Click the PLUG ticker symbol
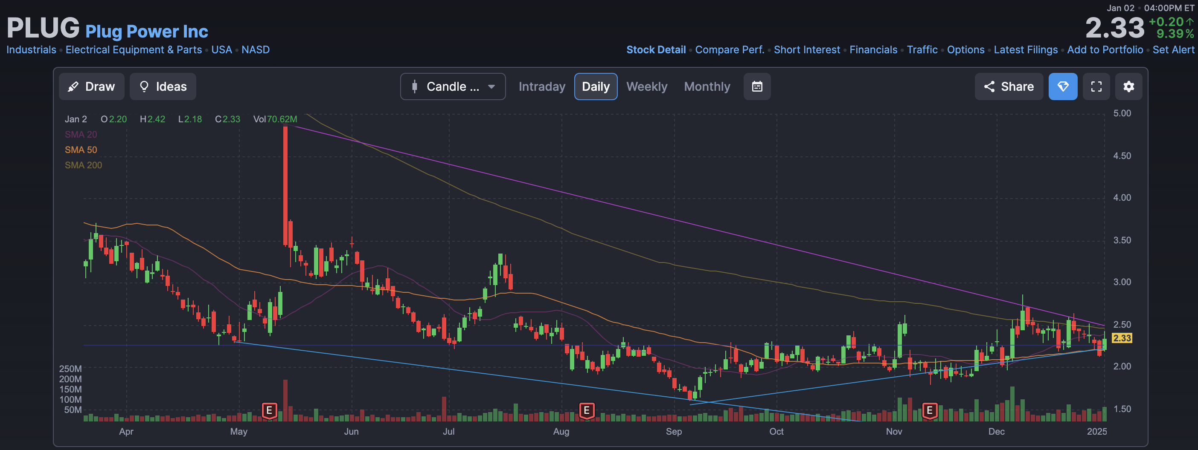 pyautogui.click(x=43, y=28)
